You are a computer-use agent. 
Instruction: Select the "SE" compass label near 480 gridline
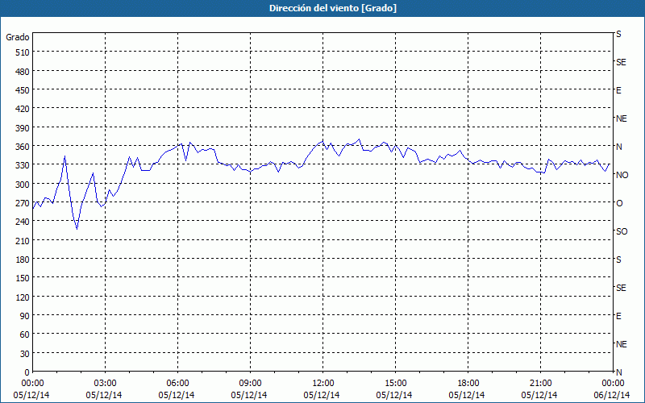(x=621, y=62)
